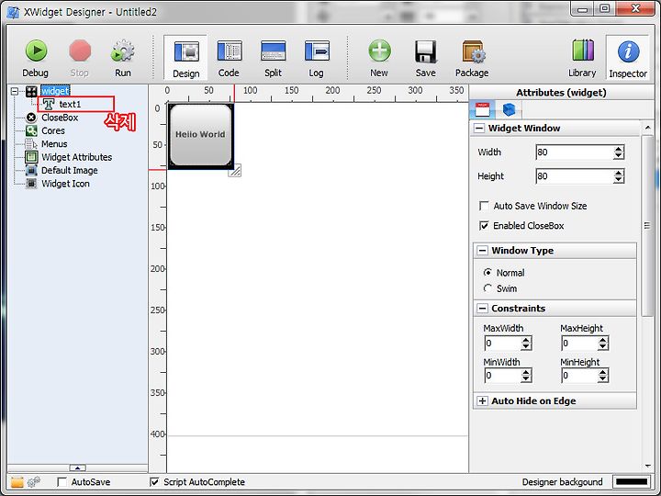Uncheck Script AutoComplete
Screen dimensions: 661x496
[155, 482]
